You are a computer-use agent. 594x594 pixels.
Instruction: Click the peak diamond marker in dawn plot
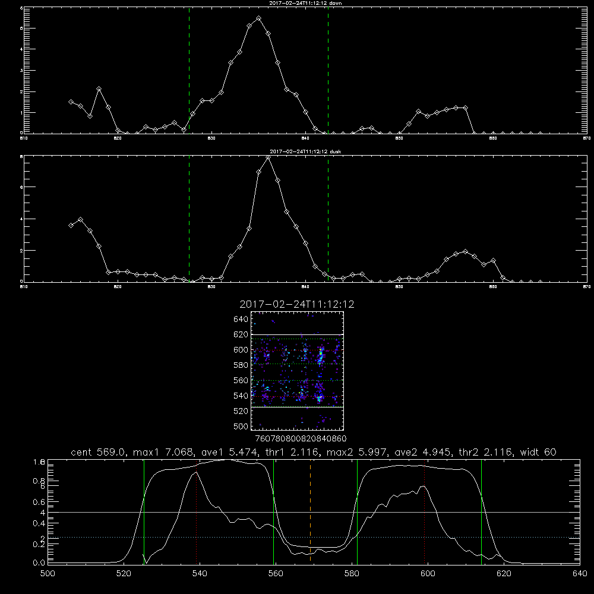point(259,18)
